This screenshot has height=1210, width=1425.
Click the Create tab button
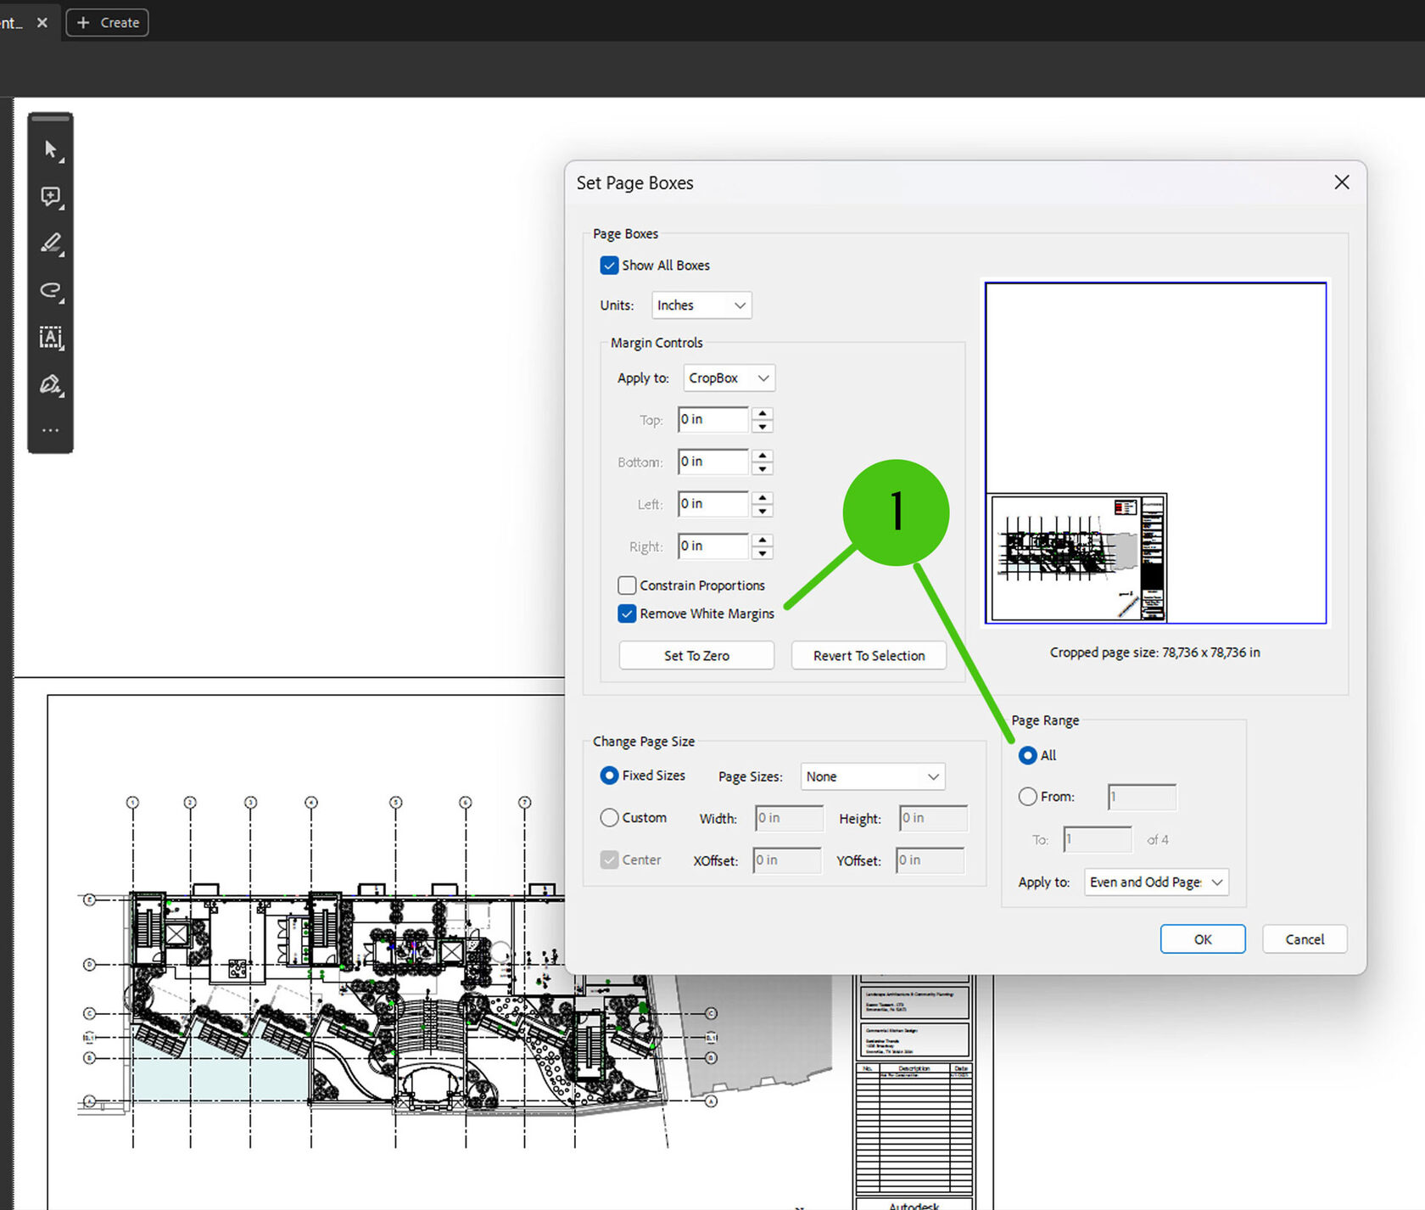click(x=108, y=23)
